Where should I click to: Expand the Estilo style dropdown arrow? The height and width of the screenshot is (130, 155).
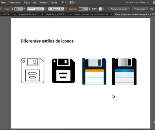click(x=103, y=9)
